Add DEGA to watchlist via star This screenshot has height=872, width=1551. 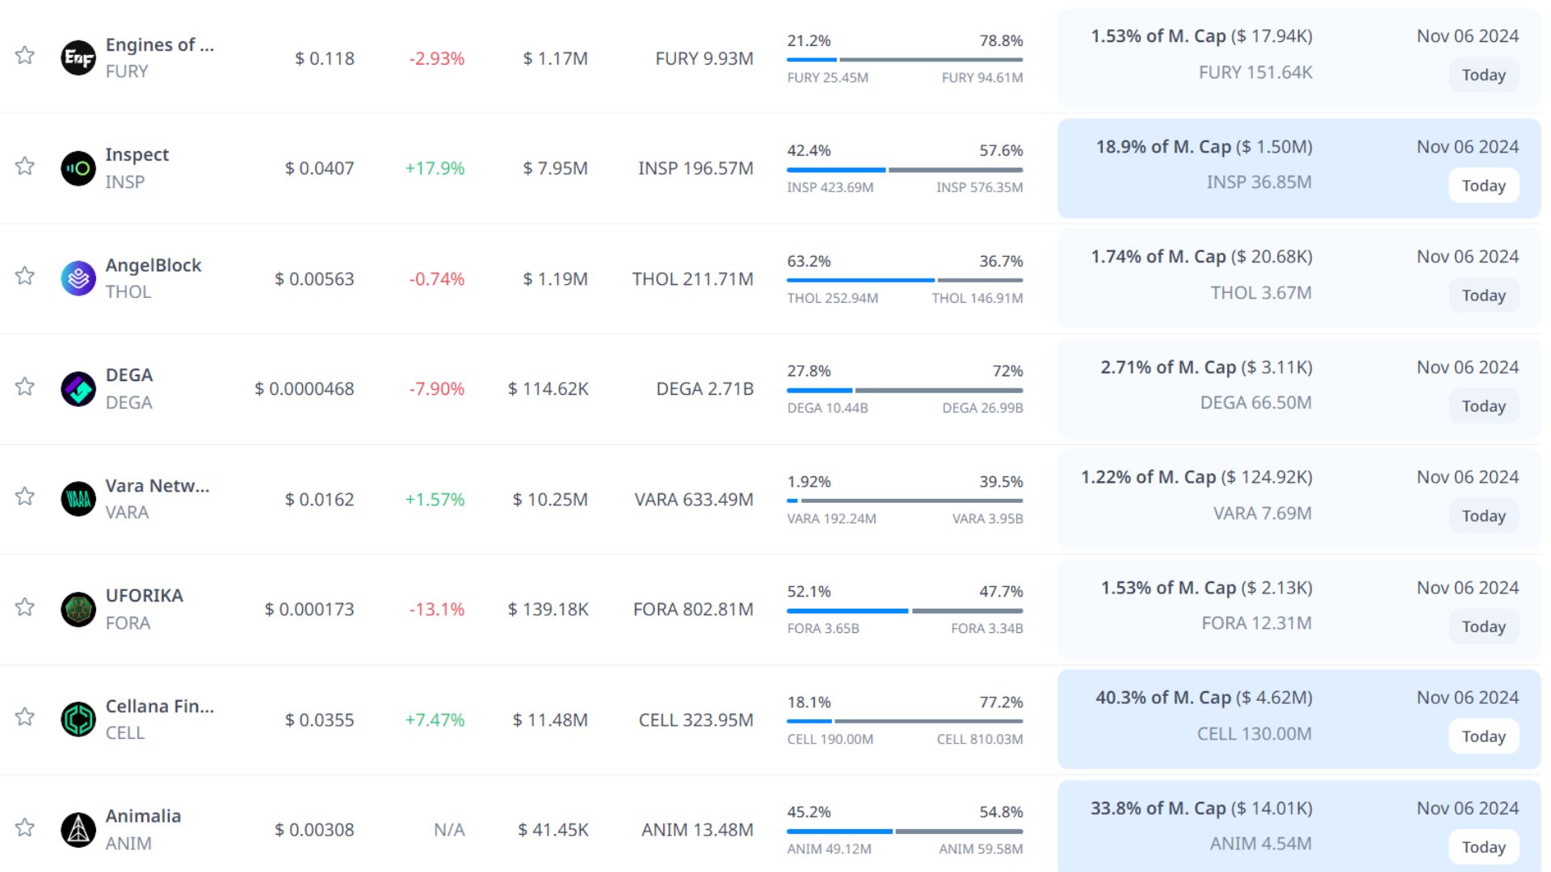pyautogui.click(x=25, y=387)
